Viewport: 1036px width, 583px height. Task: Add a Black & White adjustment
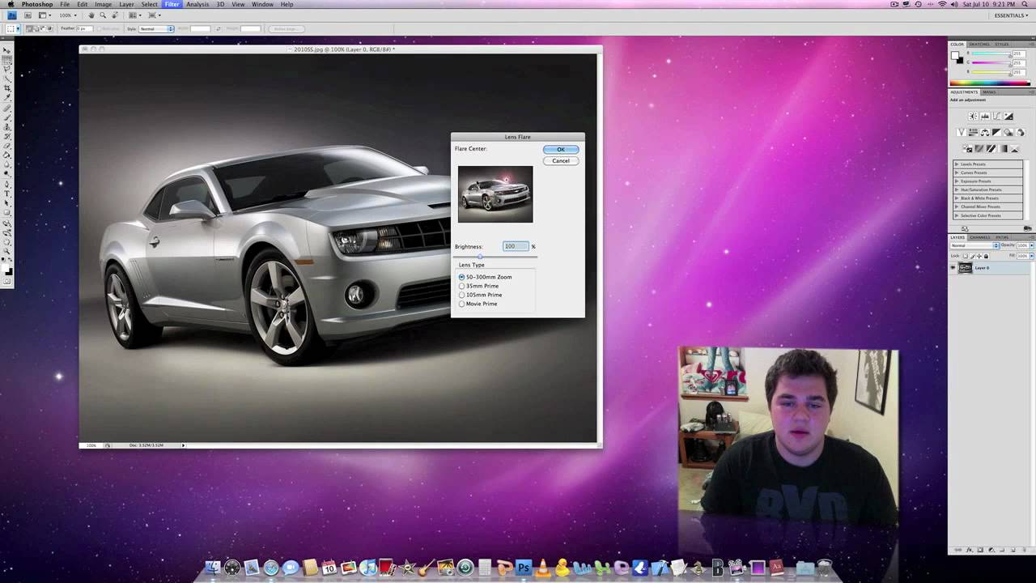click(x=996, y=132)
